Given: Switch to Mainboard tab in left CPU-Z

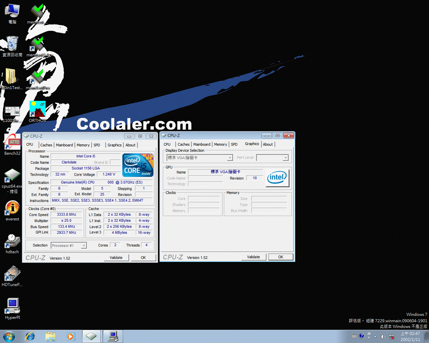Looking at the screenshot, I should [64, 145].
